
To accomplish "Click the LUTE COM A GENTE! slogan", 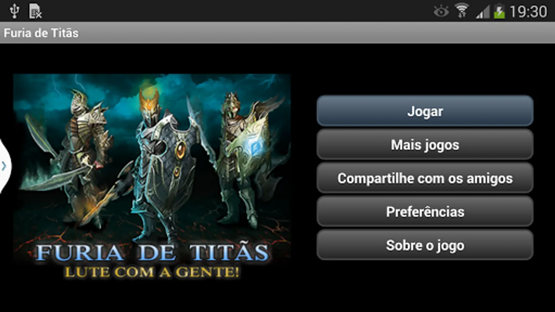I will coord(152,272).
